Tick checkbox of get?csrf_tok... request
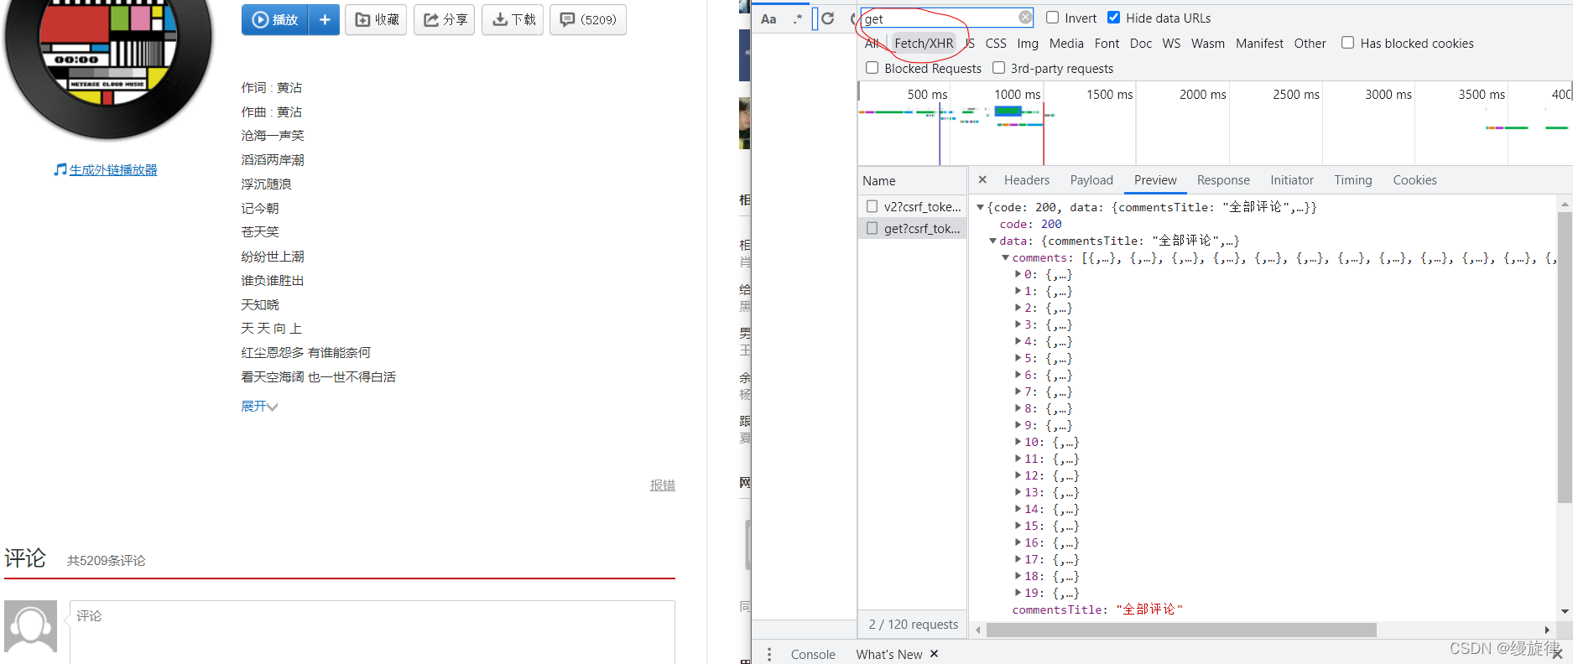This screenshot has height=664, width=1573. tap(872, 228)
